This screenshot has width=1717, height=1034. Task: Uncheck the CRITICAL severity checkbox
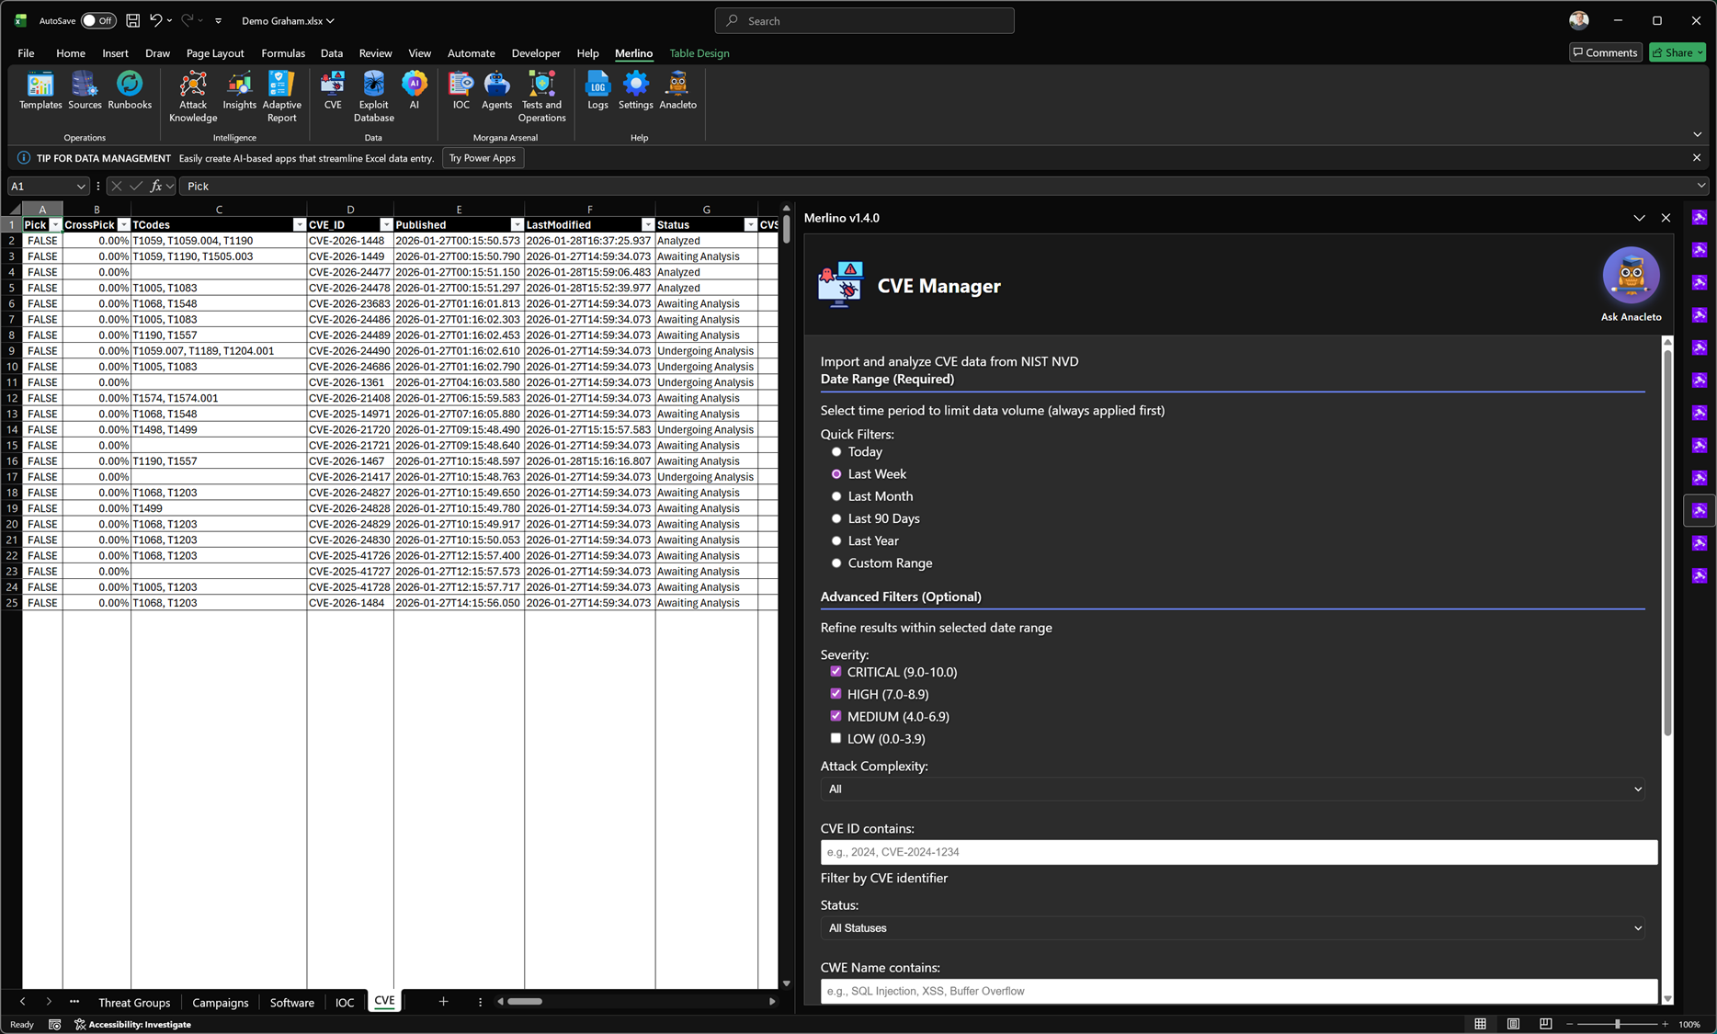[x=836, y=672]
